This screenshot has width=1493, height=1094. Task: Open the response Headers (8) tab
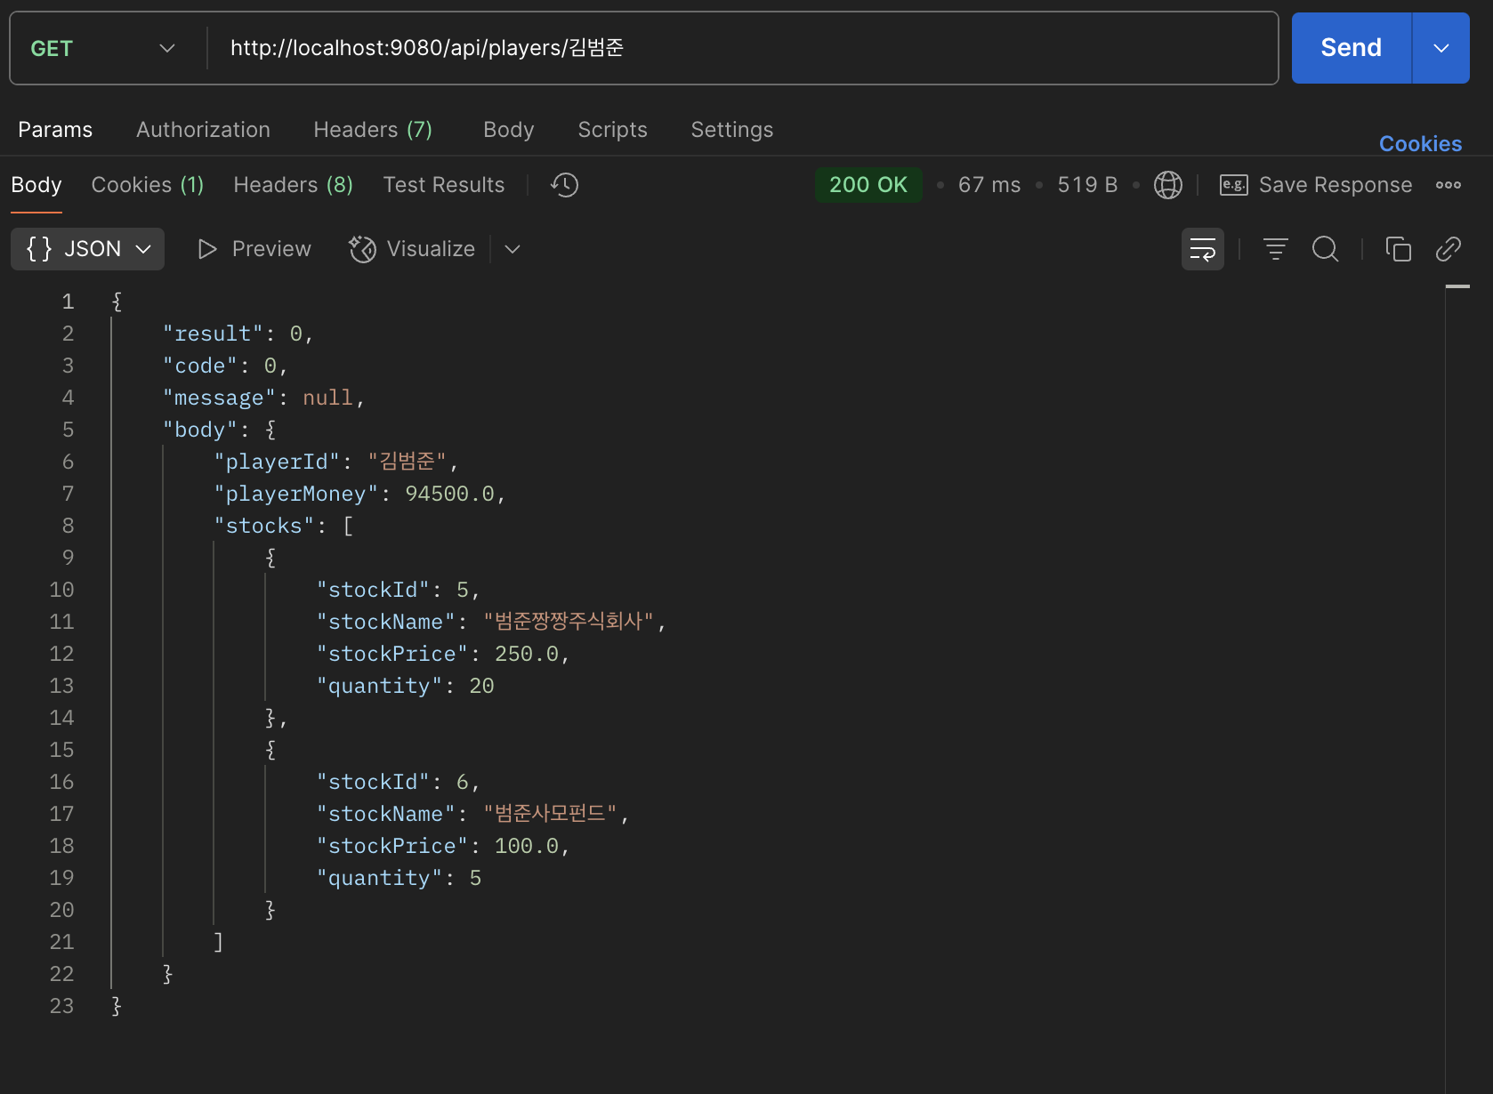point(294,185)
